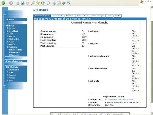The image size is (153, 115).
Task: Click the vertical scrollbar thumb
Action: pos(152,62)
